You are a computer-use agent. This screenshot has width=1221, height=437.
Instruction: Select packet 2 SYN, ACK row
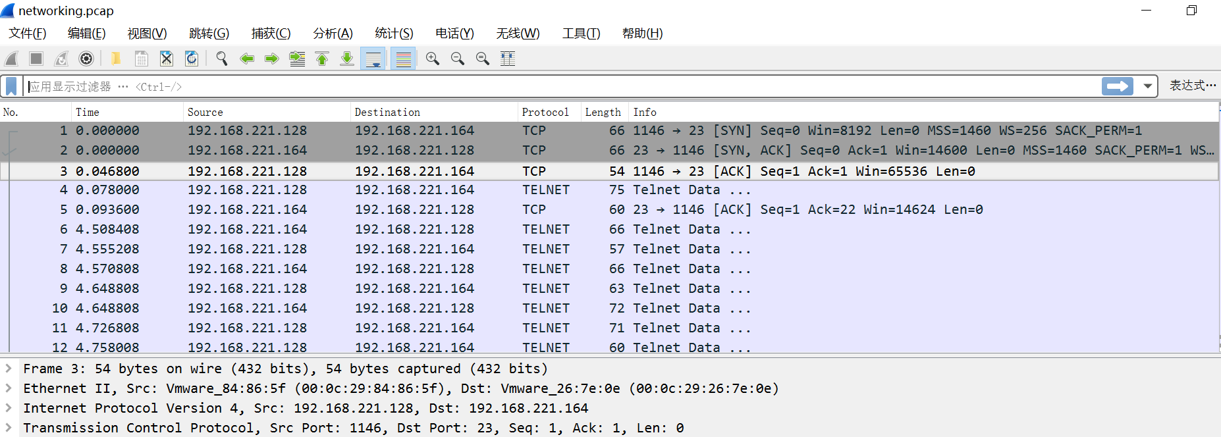[609, 151]
